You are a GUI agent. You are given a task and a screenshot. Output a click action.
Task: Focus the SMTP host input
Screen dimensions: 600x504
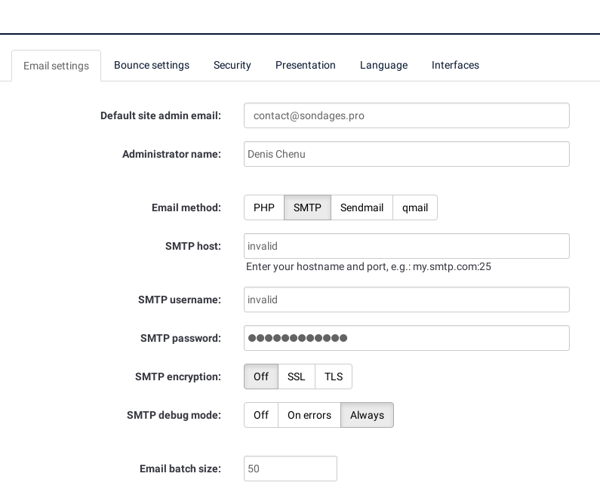click(x=406, y=246)
